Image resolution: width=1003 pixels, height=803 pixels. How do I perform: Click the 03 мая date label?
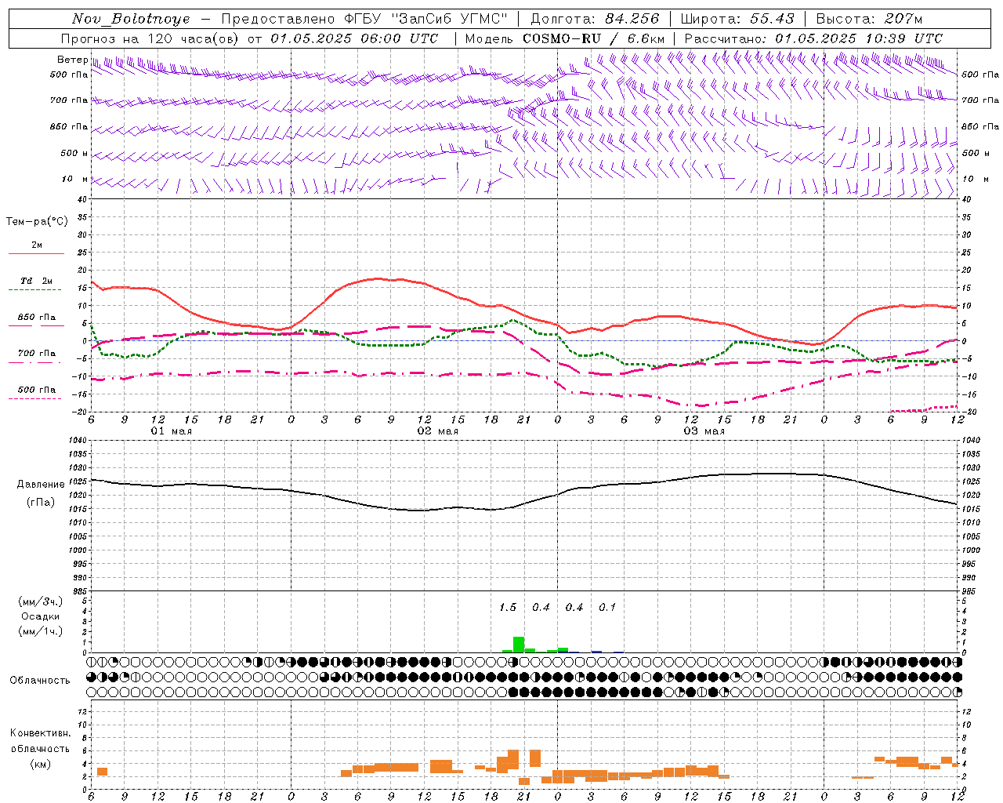pos(704,431)
